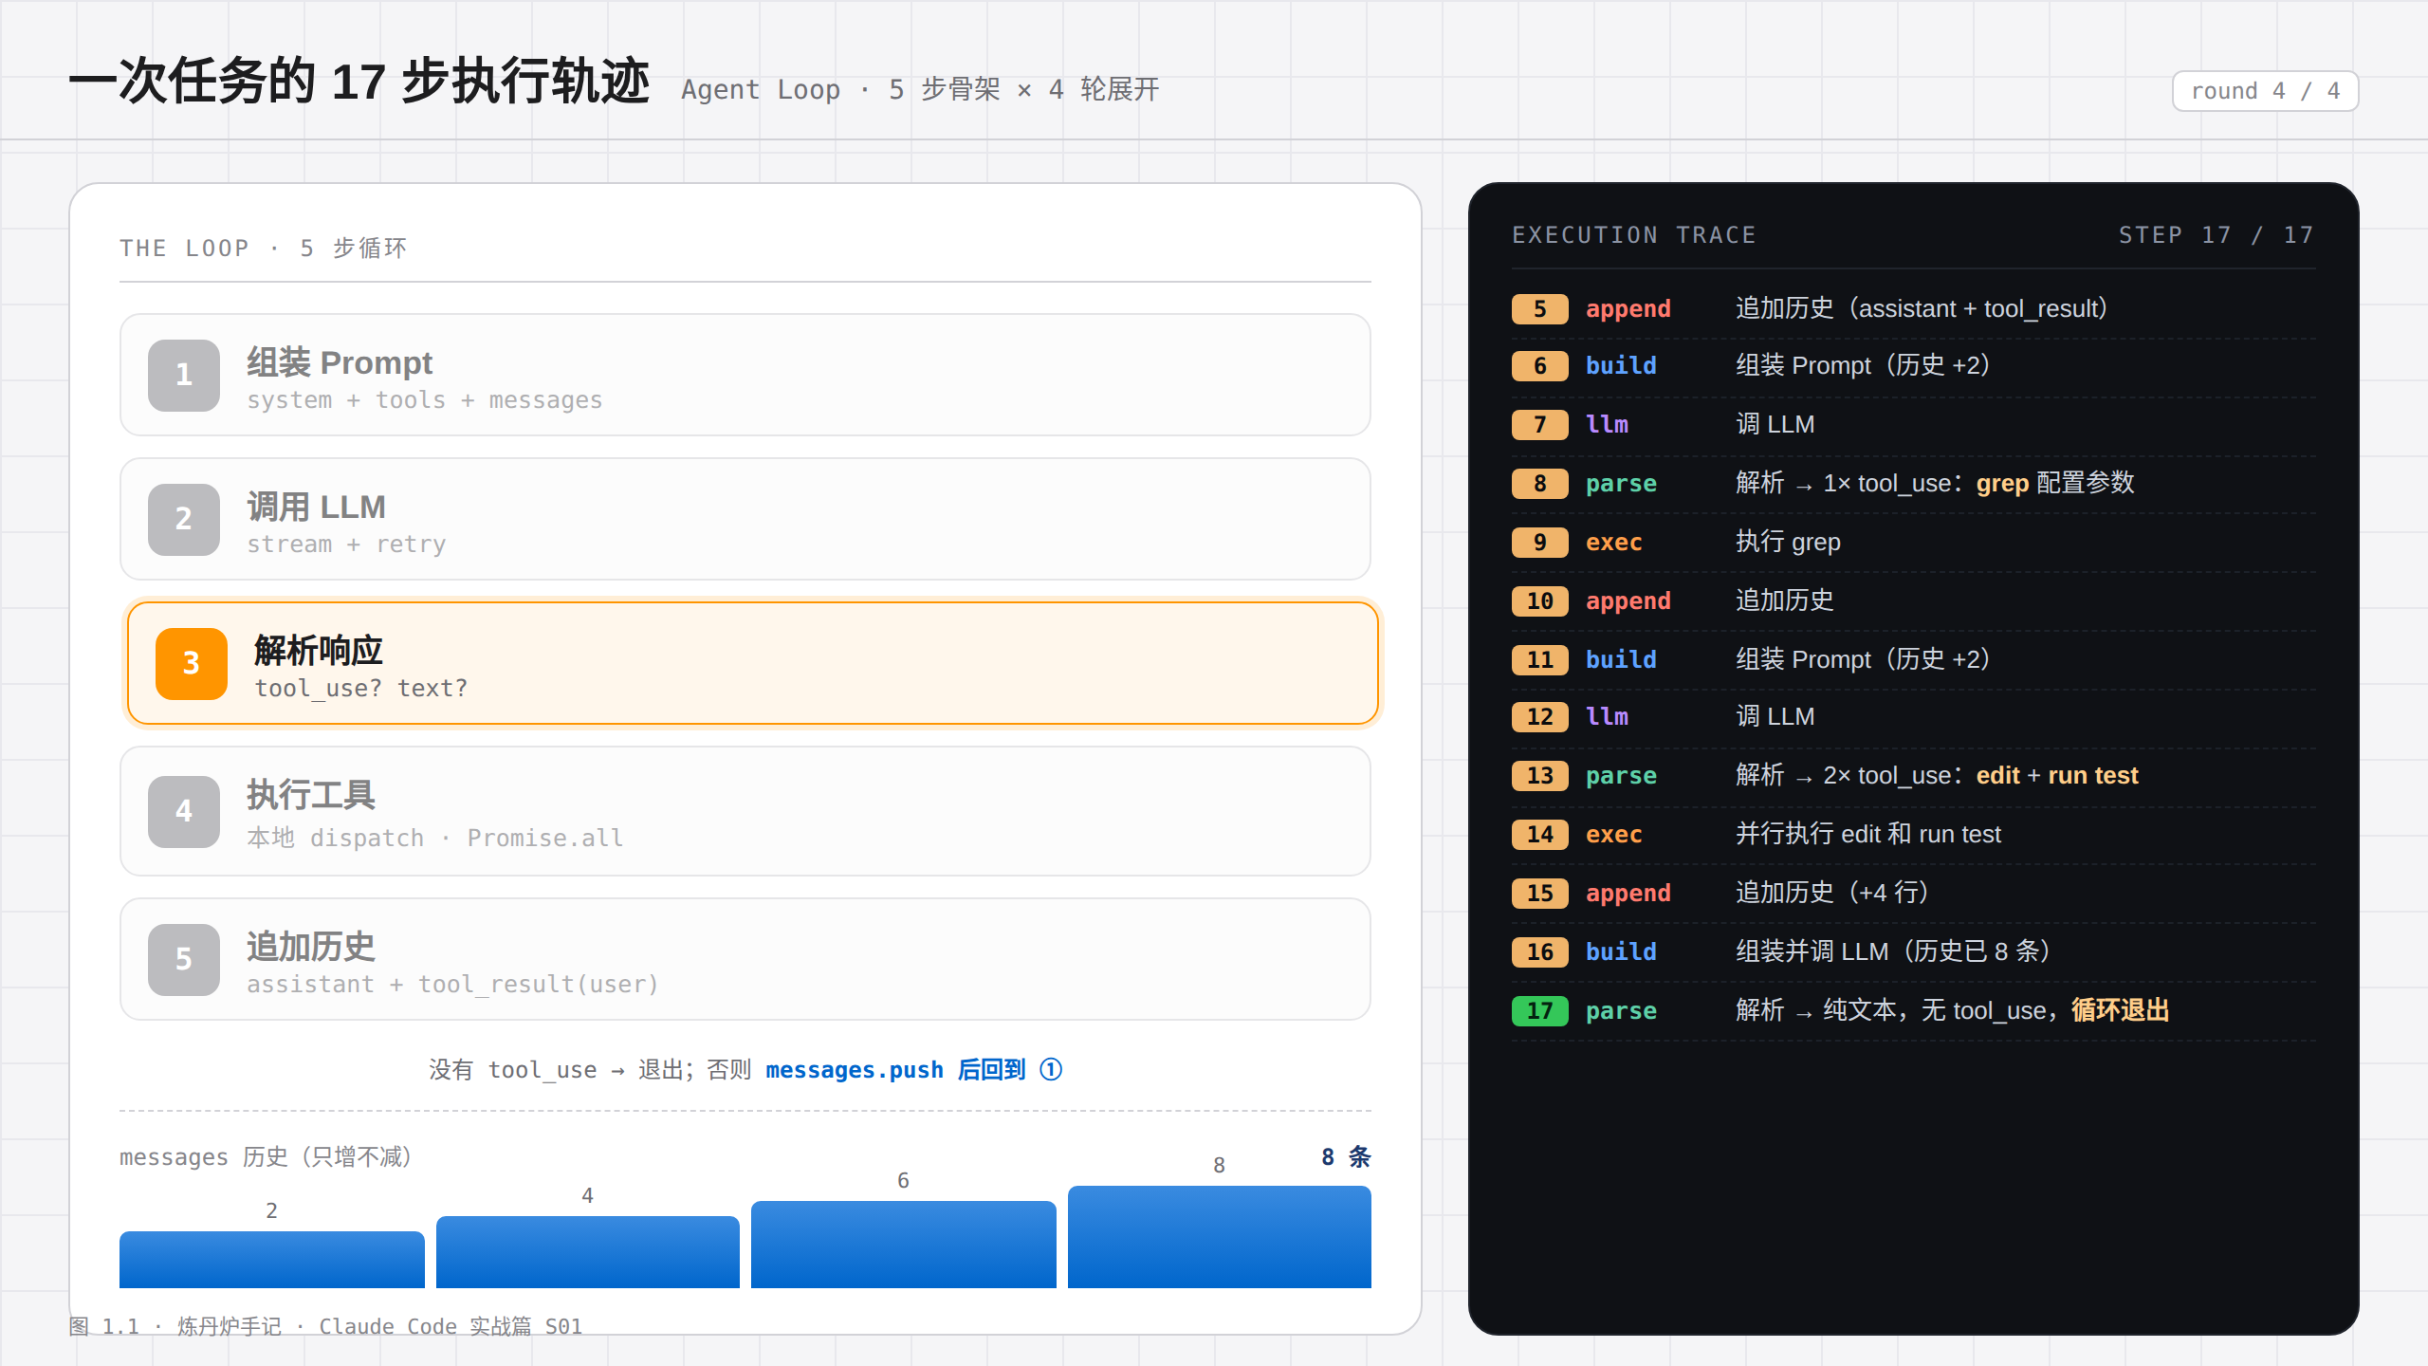
Task: Click the messages 历史 (只增不减) label
Action: pos(267,1157)
